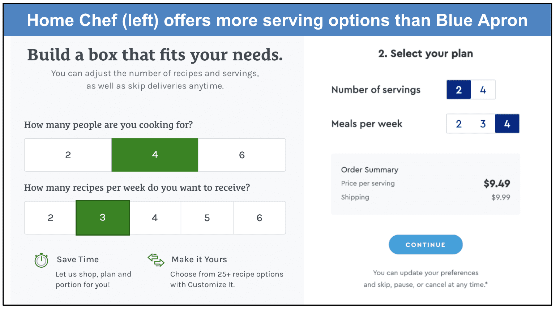This screenshot has width=556, height=310.
Task: Set Number of servings to 2
Action: click(x=459, y=90)
